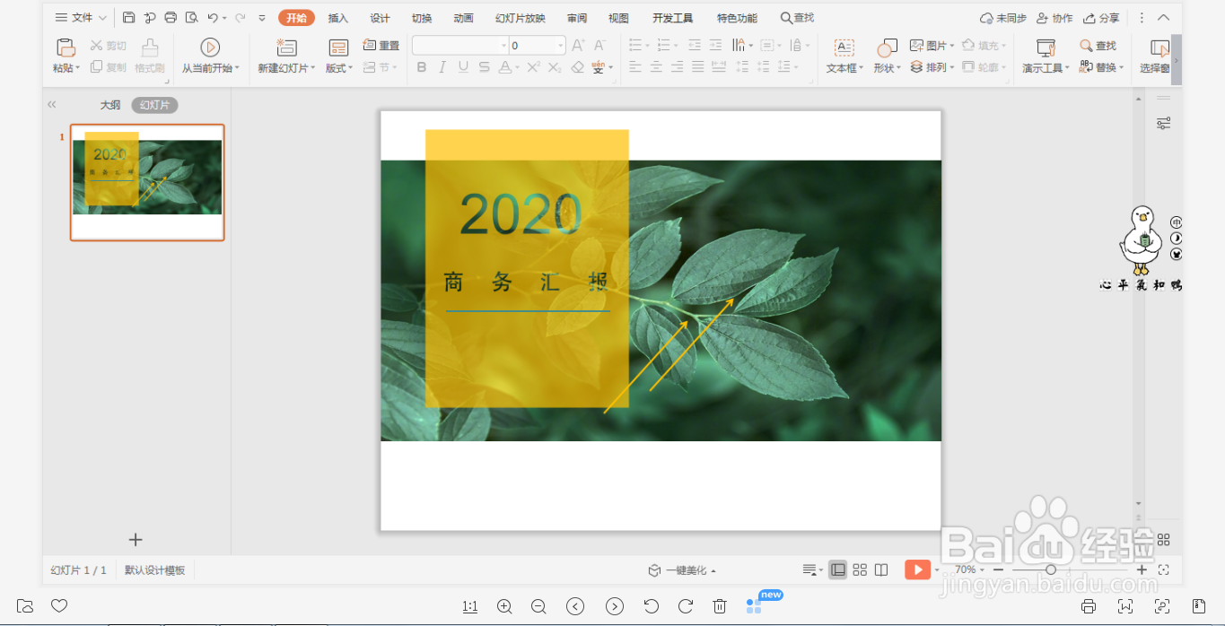This screenshot has width=1225, height=626.
Task: Zoom in with the plus button
Action: tap(1142, 569)
